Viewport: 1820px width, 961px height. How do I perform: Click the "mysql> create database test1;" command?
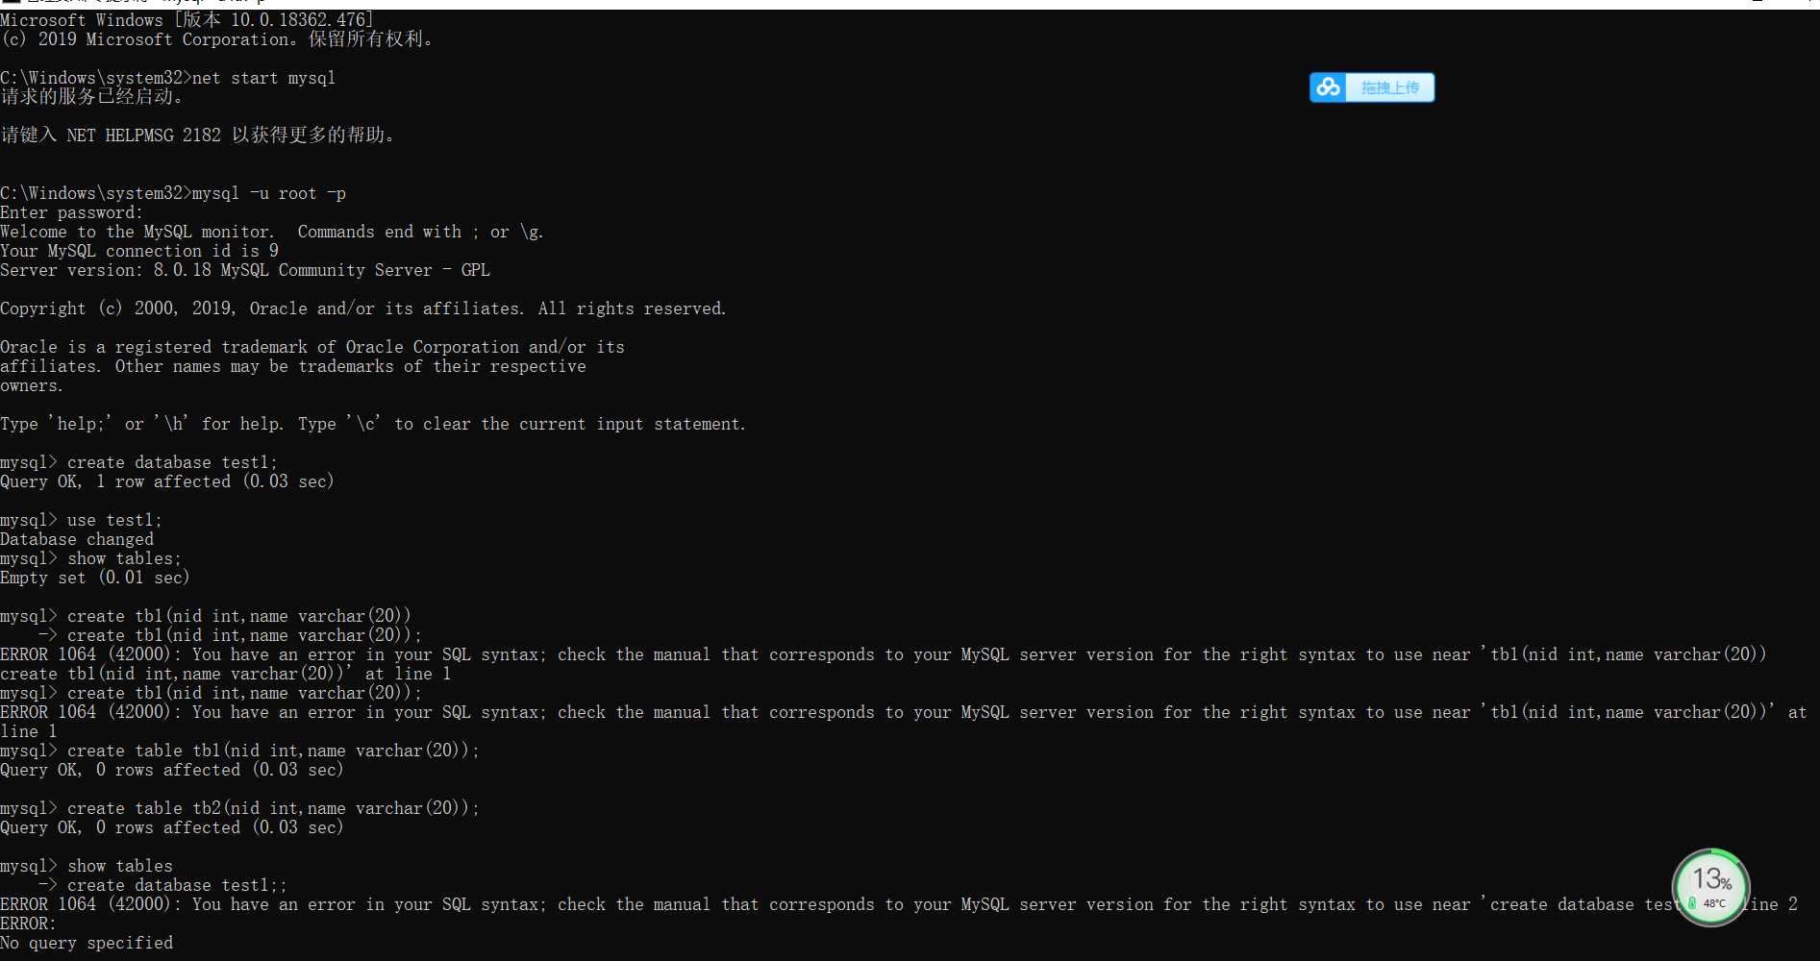[x=139, y=462]
